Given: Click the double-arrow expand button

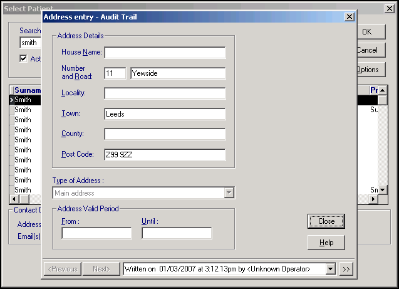Looking at the screenshot, I should [346, 269].
